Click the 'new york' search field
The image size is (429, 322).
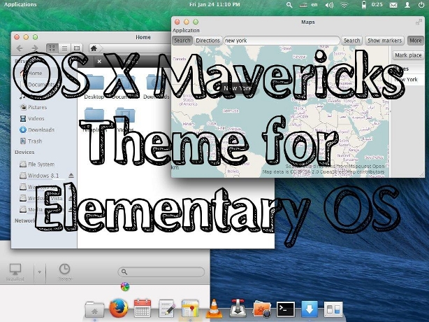coord(282,41)
